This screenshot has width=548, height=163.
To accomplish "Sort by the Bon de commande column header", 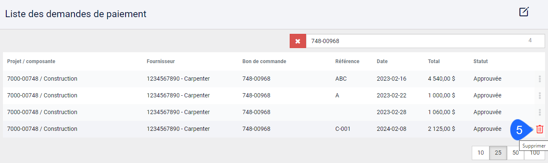I will point(264,61).
